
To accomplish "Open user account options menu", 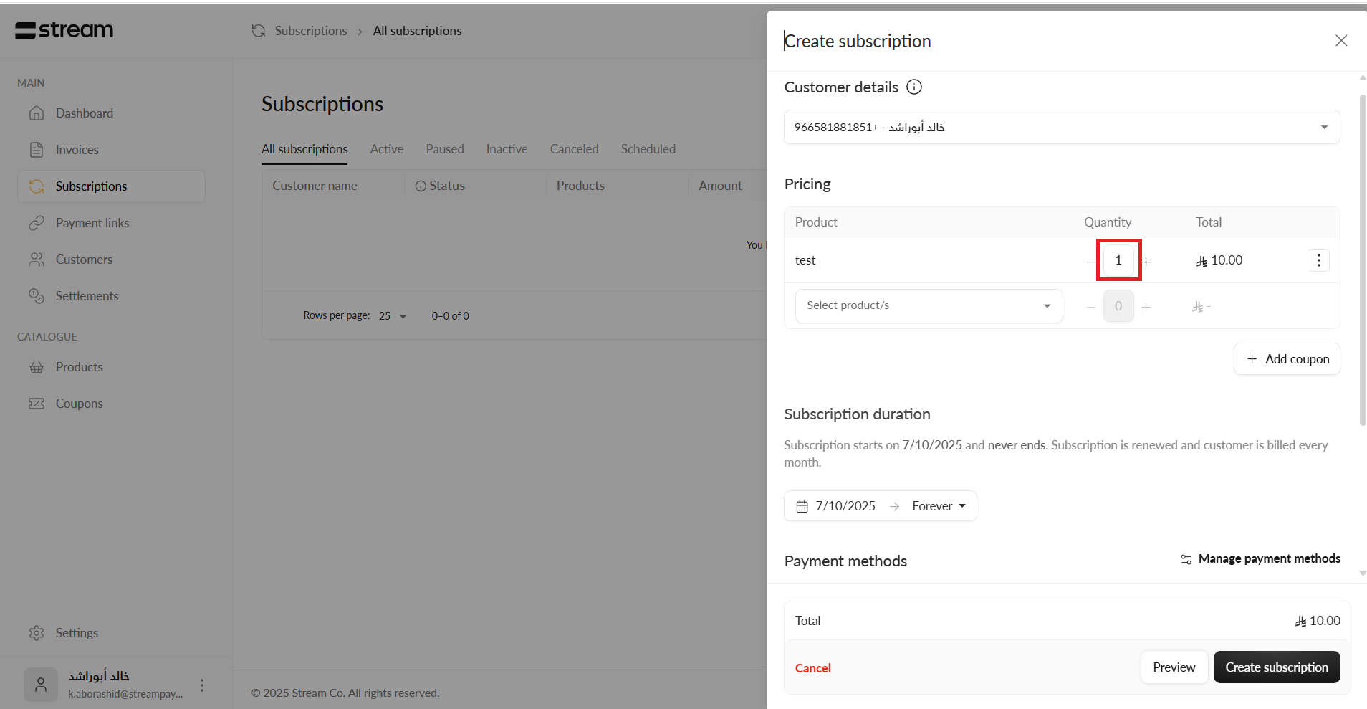I will pyautogui.click(x=202, y=685).
